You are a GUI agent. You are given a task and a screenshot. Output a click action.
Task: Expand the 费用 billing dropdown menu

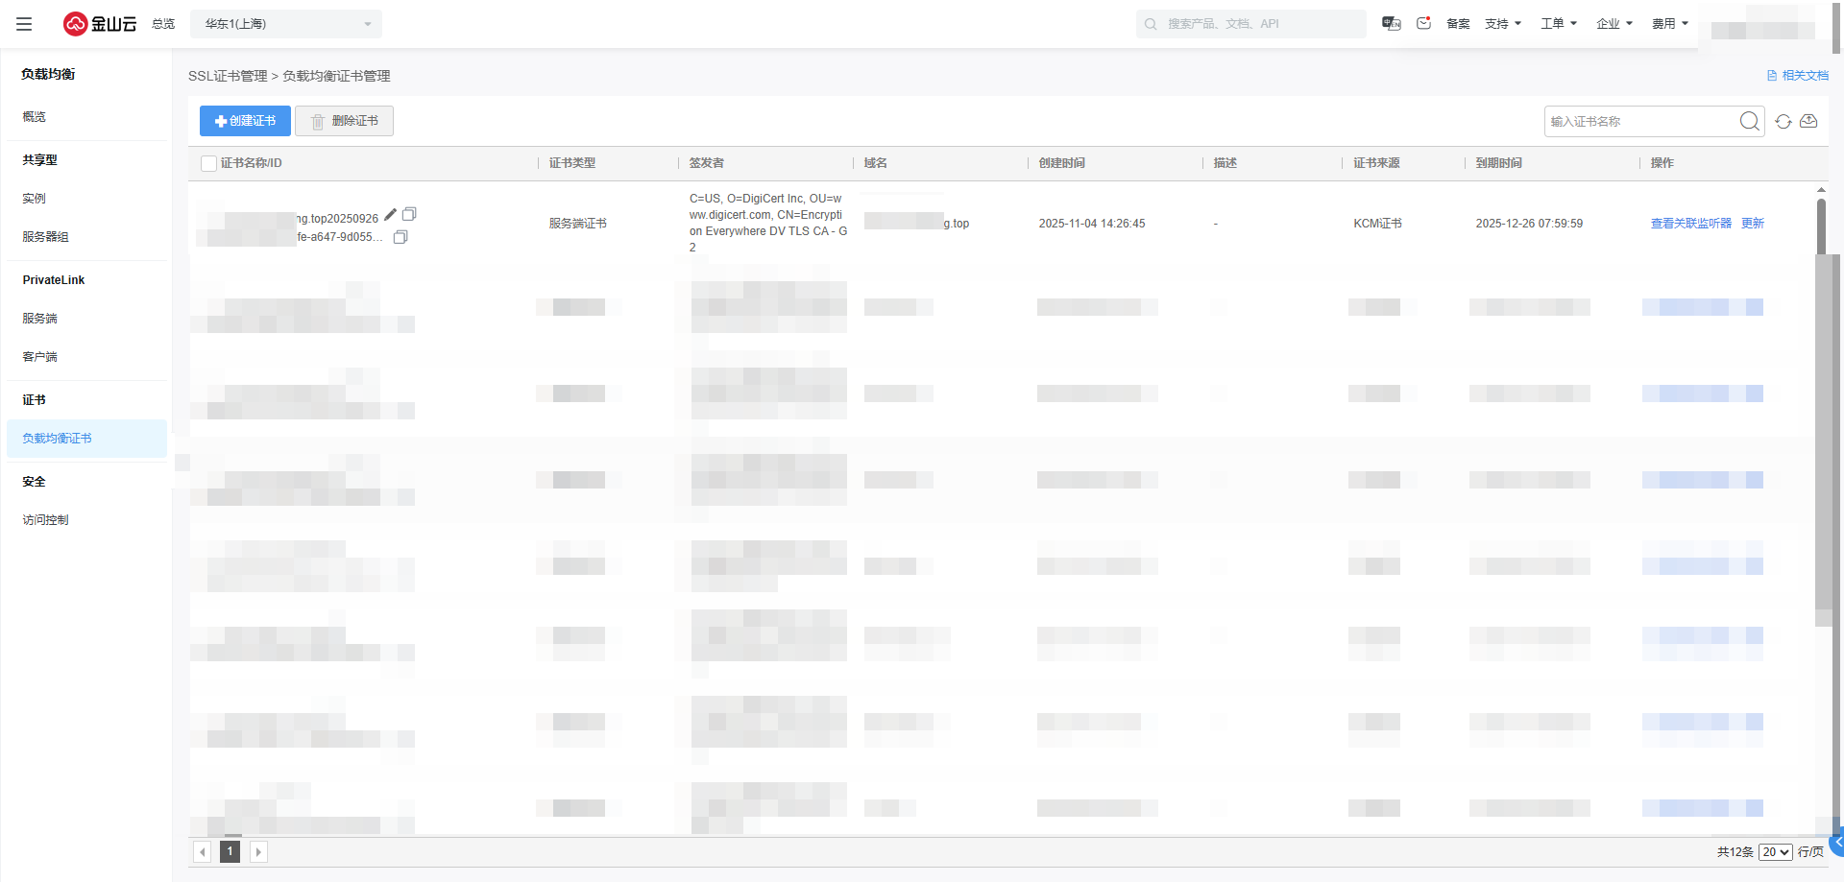[x=1670, y=24]
